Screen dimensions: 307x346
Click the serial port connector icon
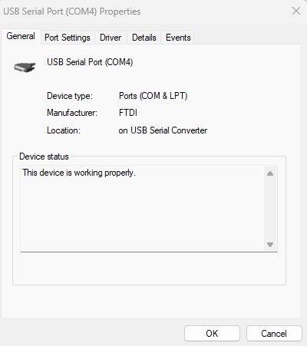click(25, 67)
